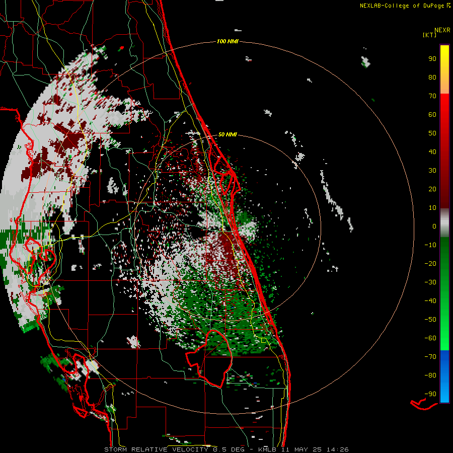Click the -50 value on the velocity scale

point(430,320)
